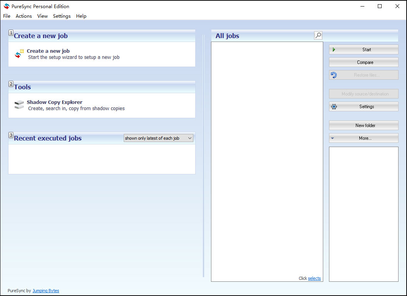This screenshot has width=407, height=296.
Task: Close the PureSync window
Action: (397, 6)
